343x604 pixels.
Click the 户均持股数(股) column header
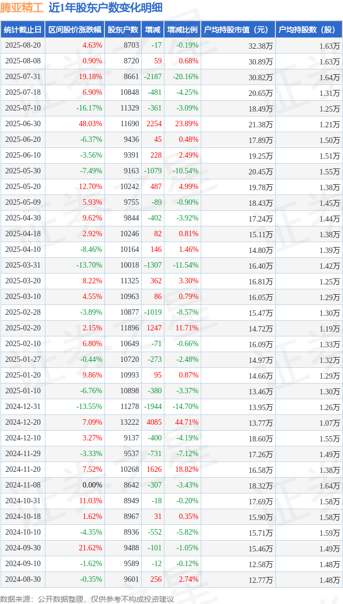click(309, 30)
